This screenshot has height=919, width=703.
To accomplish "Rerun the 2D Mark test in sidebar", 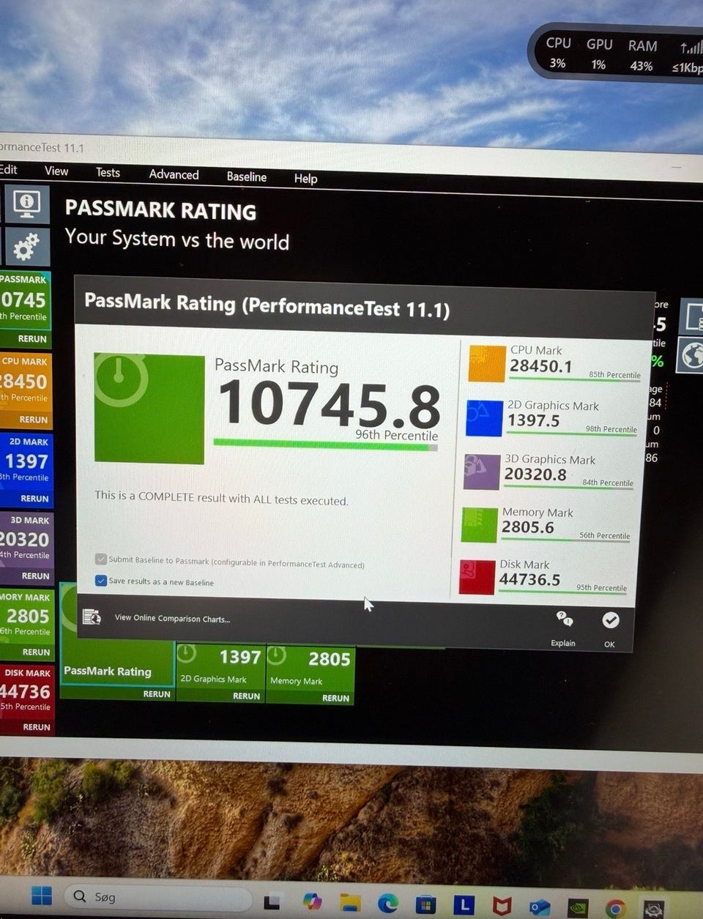I will 34,498.
